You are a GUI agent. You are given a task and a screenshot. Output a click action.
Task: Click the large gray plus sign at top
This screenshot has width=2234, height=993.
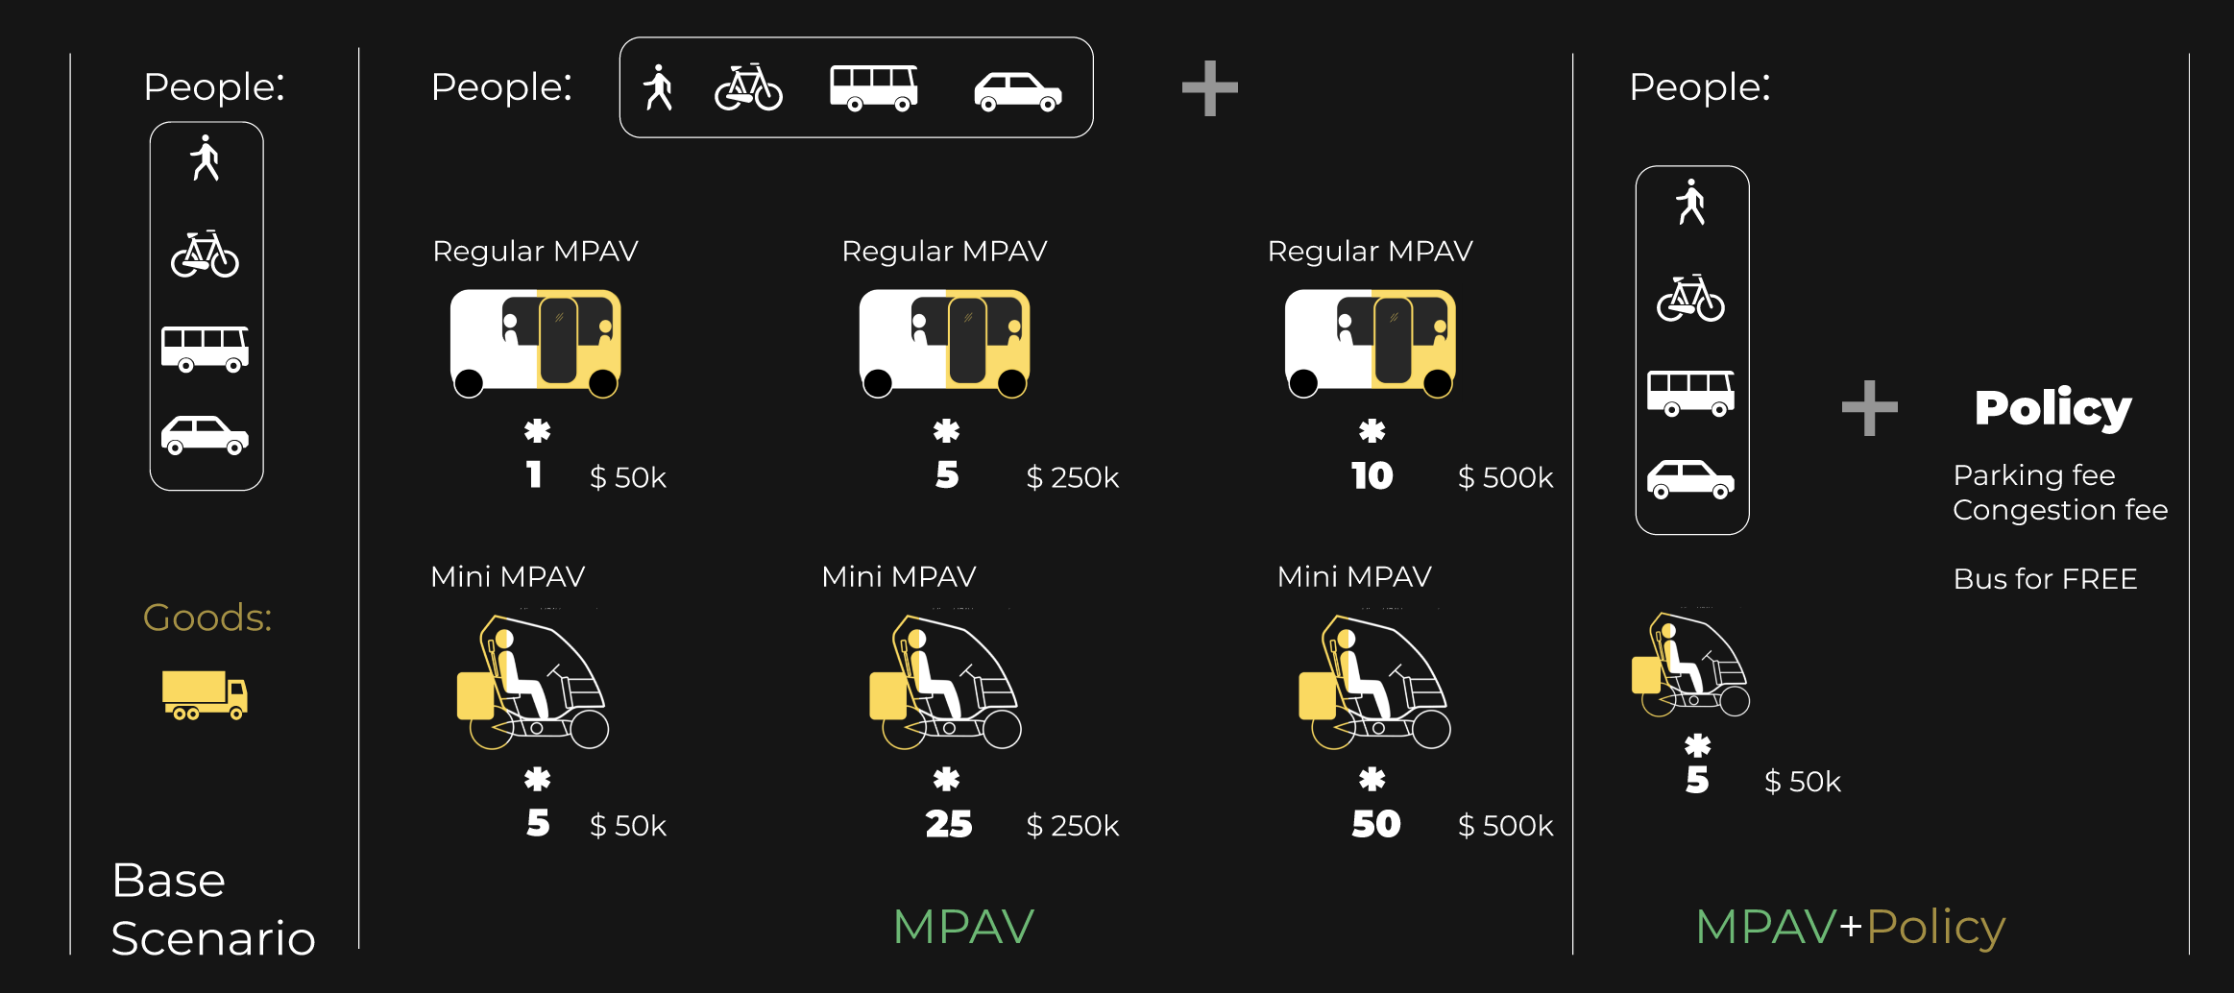pos(1209,88)
